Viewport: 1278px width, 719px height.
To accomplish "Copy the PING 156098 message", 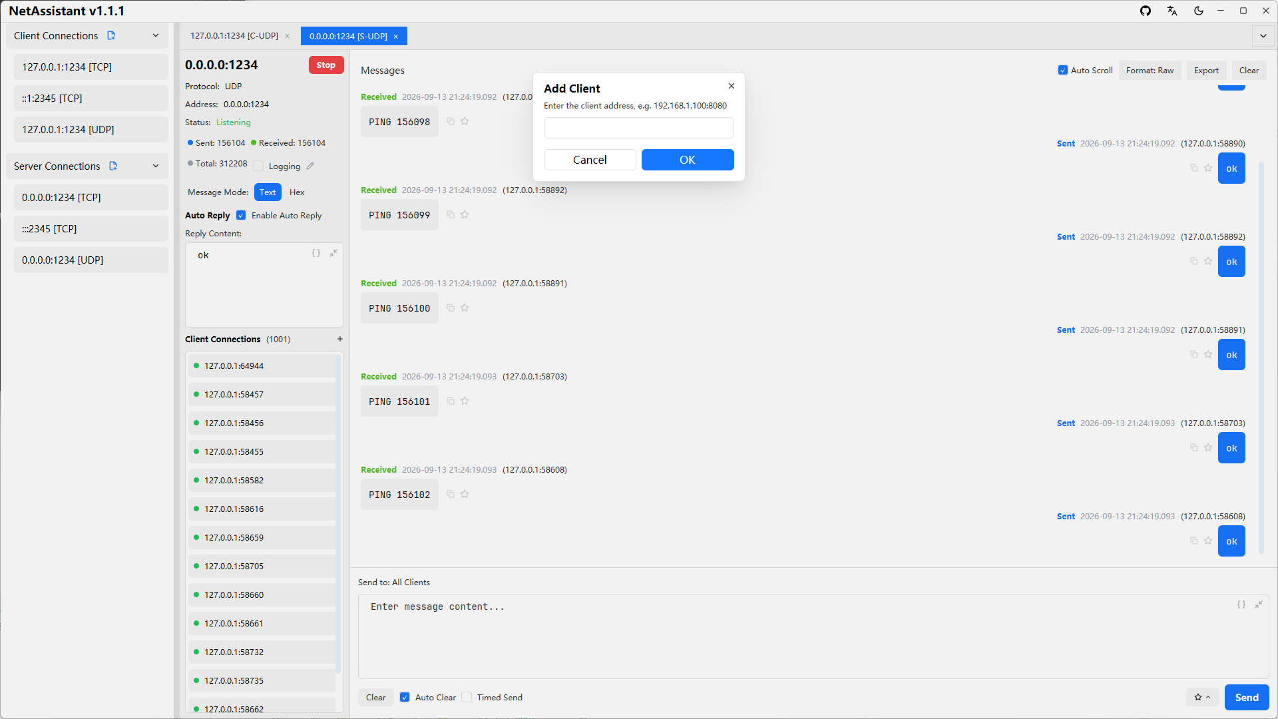I will (x=451, y=121).
